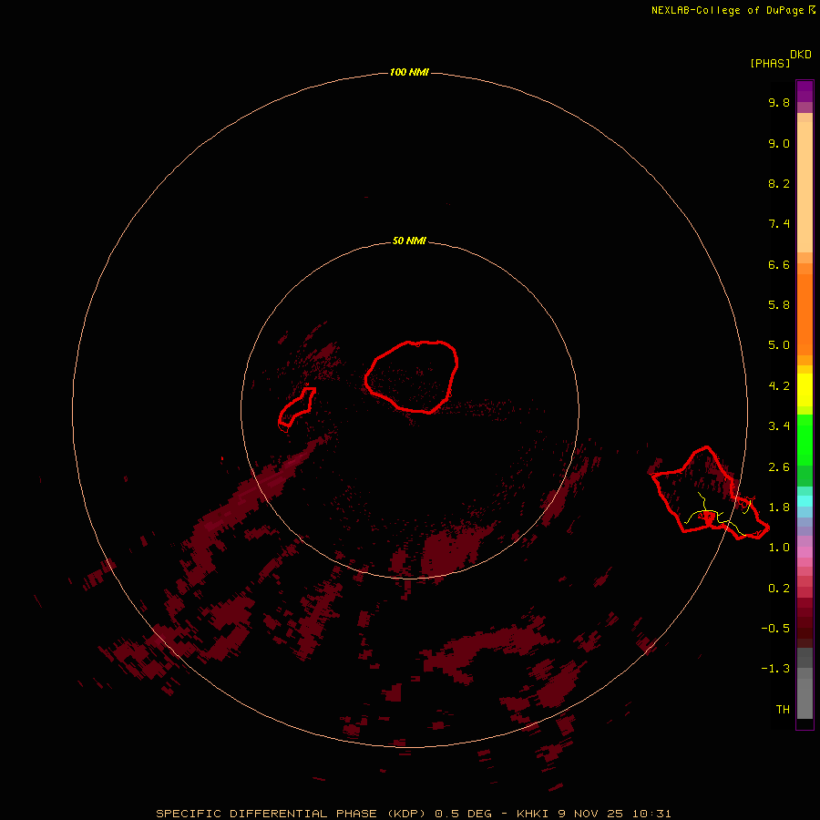Pick the bright yellow band of the color scale
The image size is (820, 820).
805,390
